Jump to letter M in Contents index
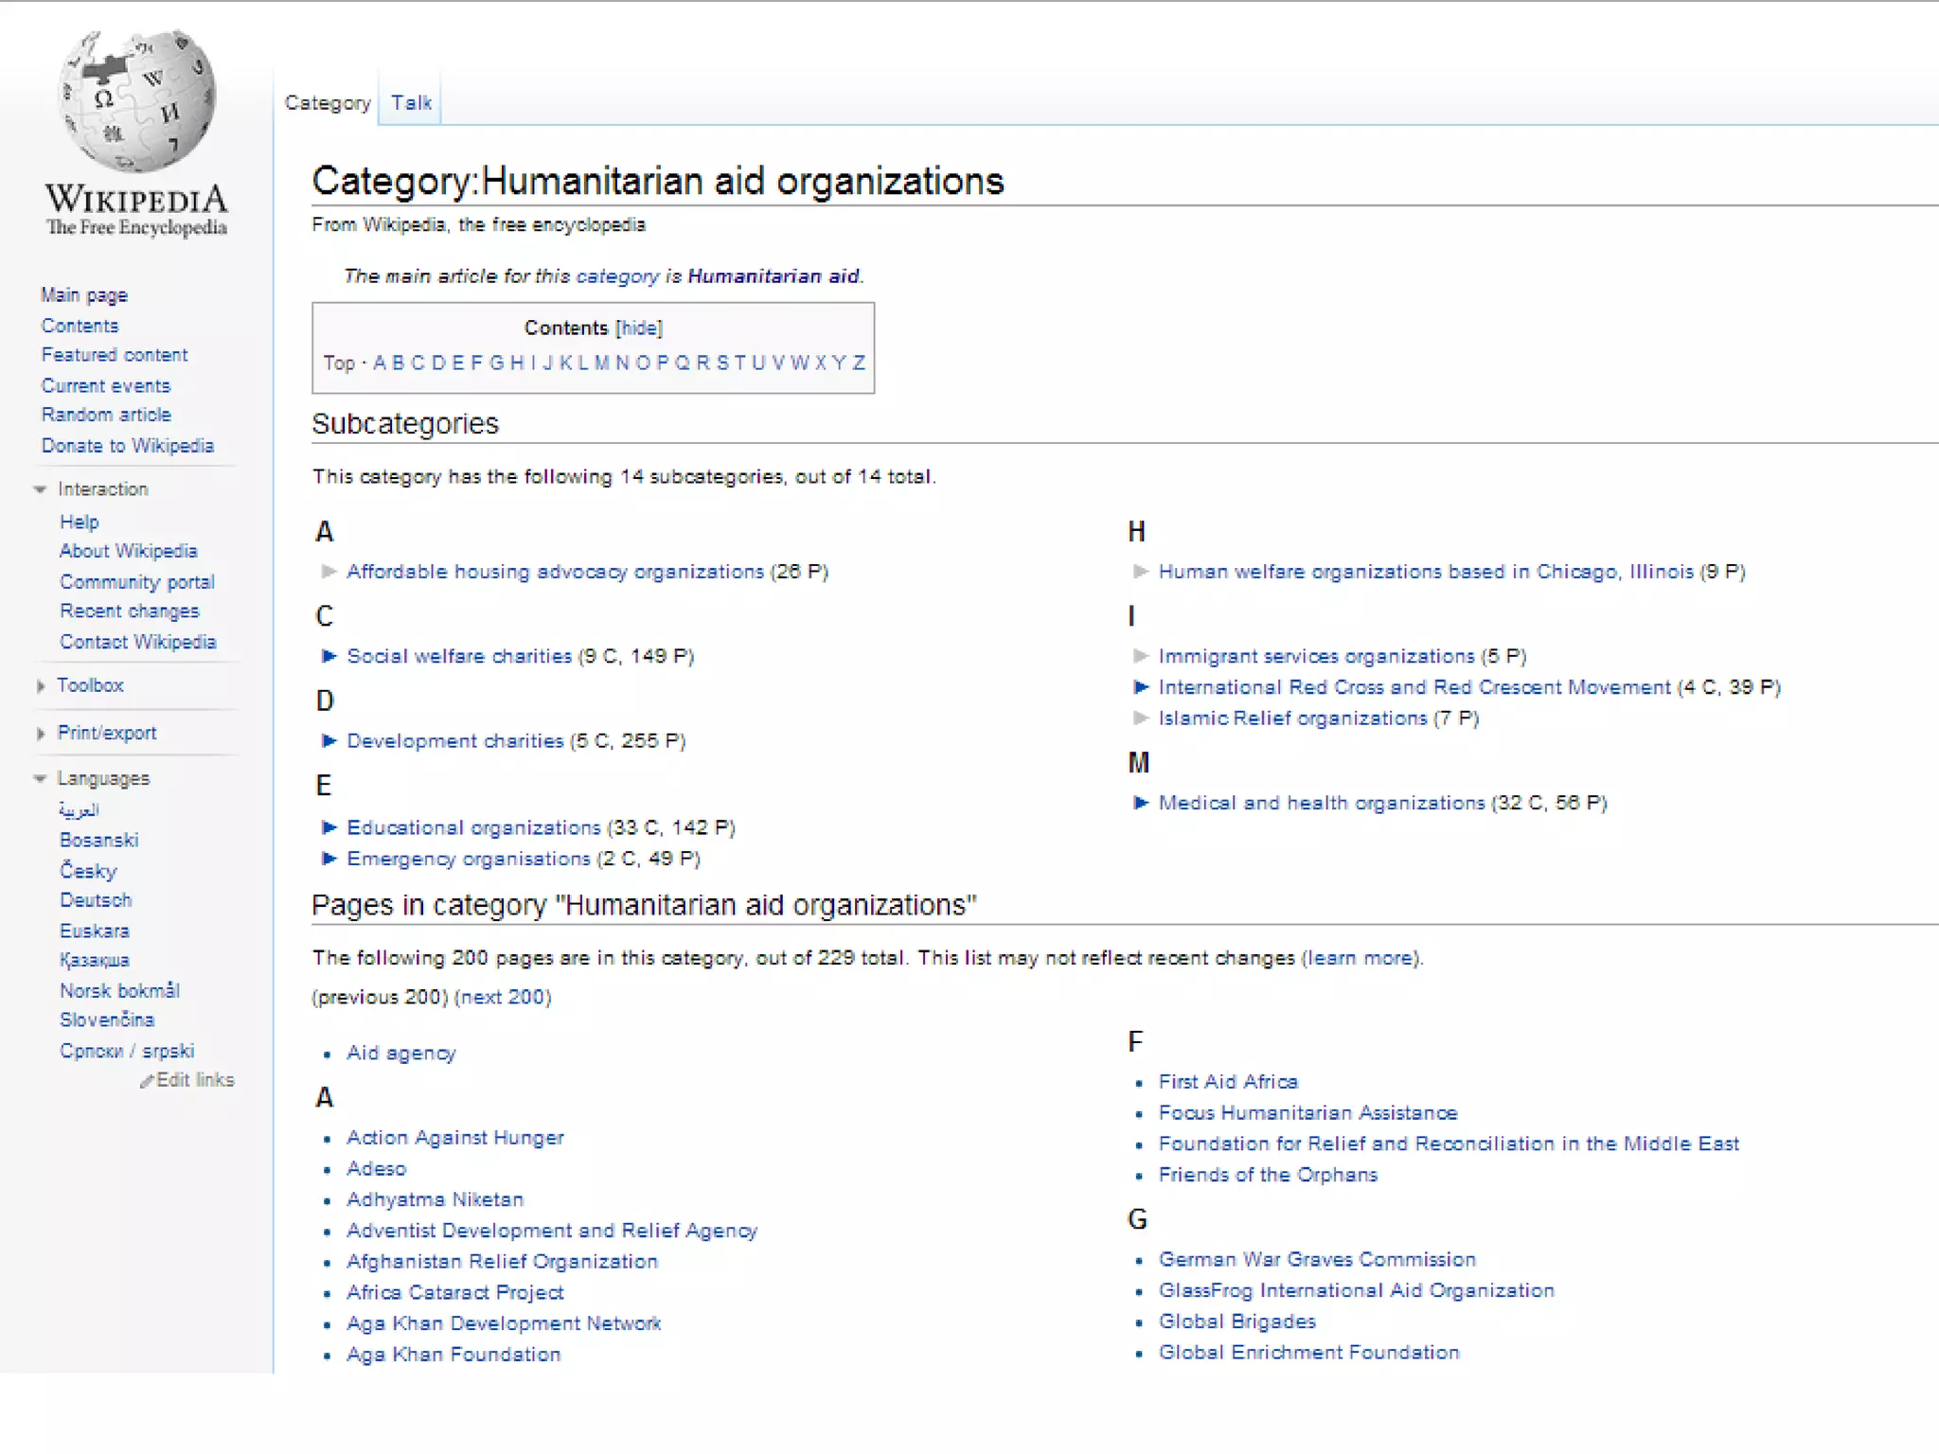 click(x=601, y=363)
